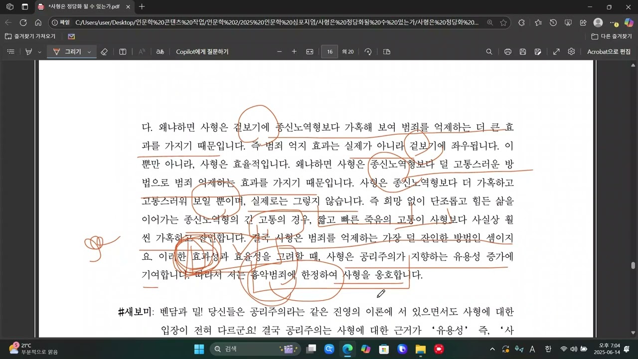638x359 pixels.
Task: Open the Windows Start menu
Action: tap(198, 349)
